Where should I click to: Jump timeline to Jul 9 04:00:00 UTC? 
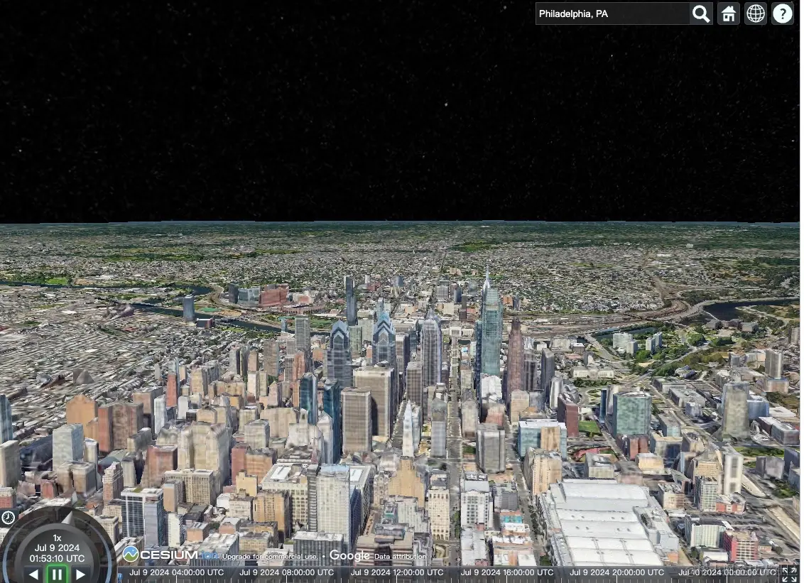click(176, 572)
